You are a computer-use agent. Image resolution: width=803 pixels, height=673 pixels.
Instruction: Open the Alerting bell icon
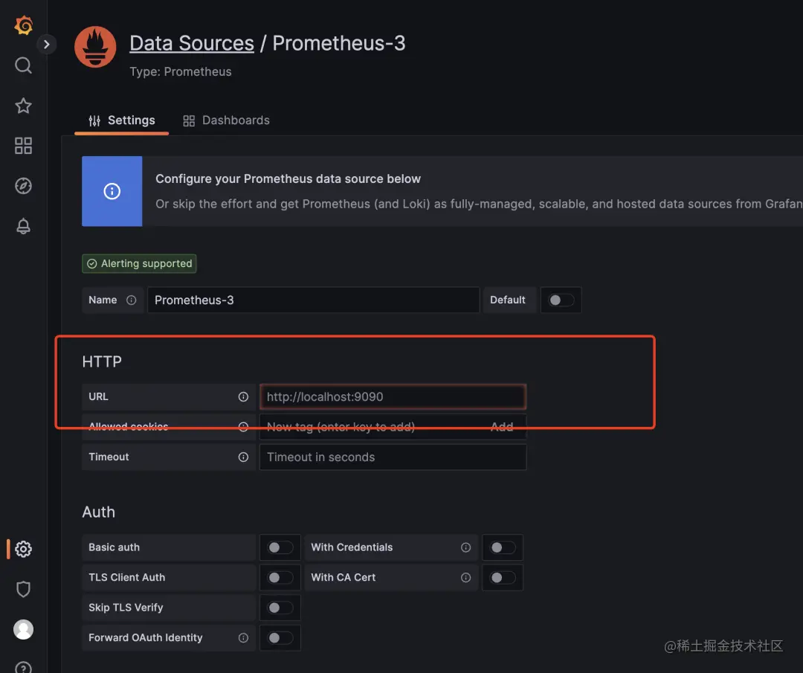pyautogui.click(x=24, y=226)
